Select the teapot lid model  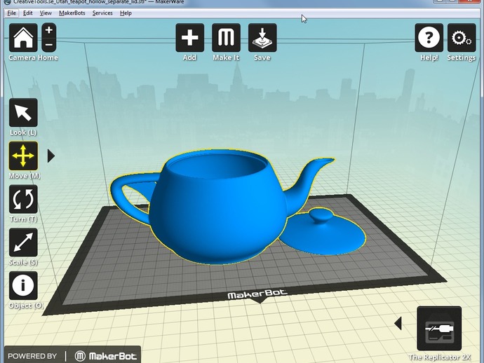pos(323,233)
